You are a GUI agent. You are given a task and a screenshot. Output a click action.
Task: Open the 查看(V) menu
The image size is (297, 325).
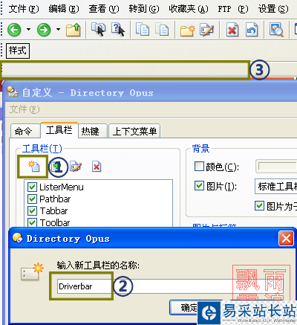(104, 9)
